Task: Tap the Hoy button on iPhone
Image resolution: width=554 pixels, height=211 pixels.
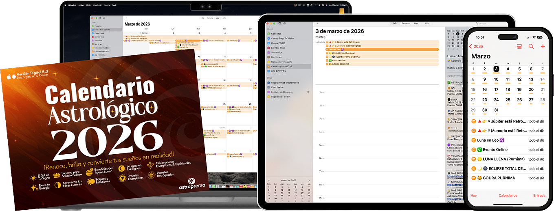Action: (x=474, y=196)
